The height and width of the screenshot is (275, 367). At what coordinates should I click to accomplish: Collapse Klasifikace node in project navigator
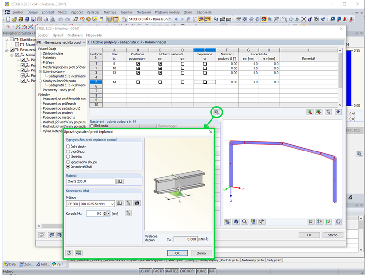tap(6, 40)
